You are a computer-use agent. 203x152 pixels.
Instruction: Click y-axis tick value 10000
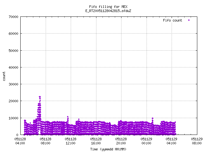(x=13, y=118)
